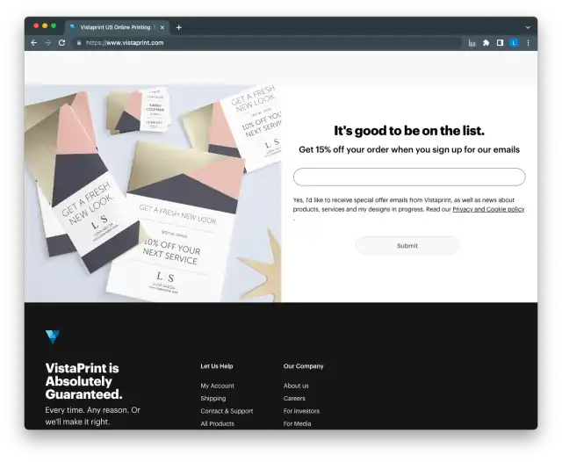
Task: Open the blue profile avatar
Action: [514, 43]
